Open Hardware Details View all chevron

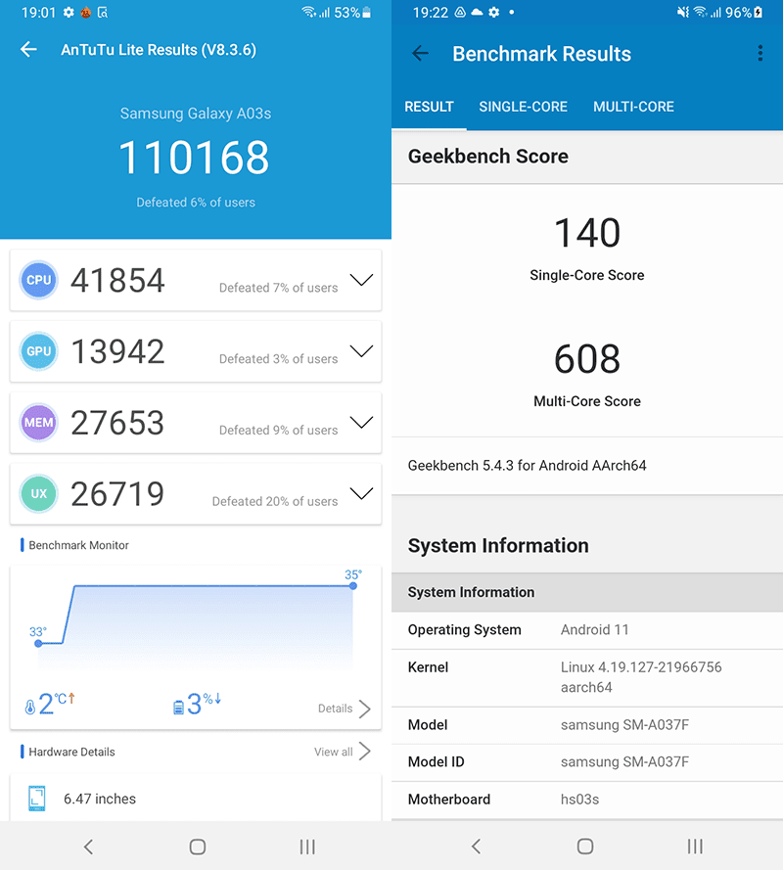365,752
